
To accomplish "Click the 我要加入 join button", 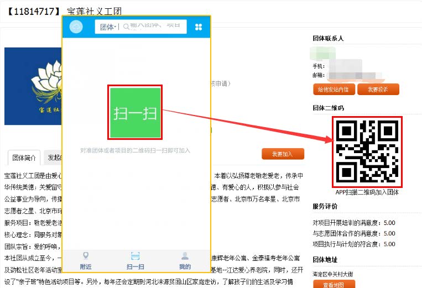I will click(x=283, y=154).
